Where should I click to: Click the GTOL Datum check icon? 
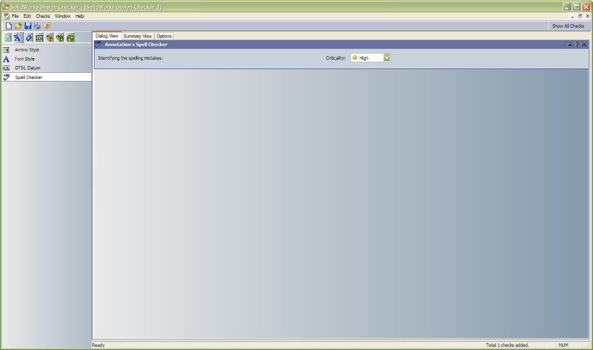pos(6,68)
